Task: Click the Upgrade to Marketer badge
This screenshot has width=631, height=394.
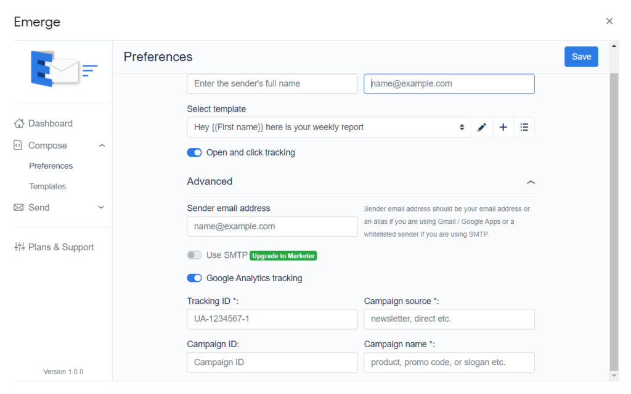Action: [x=283, y=256]
